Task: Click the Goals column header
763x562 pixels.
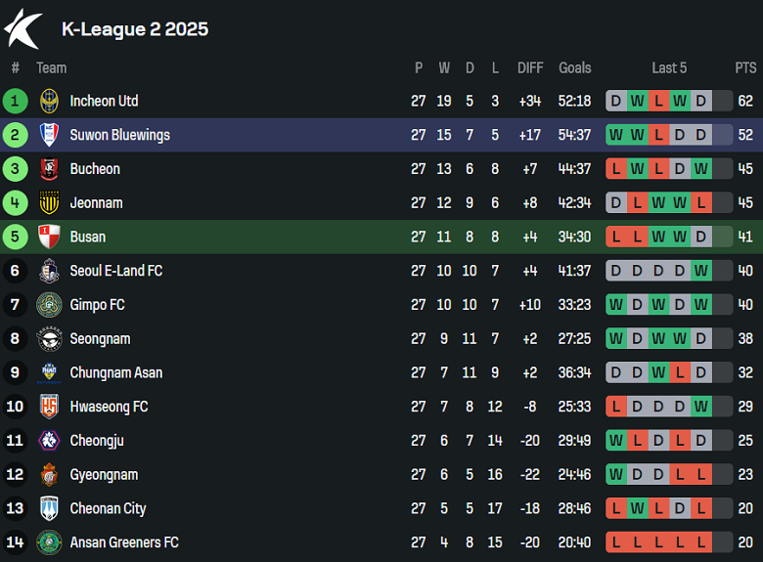Action: pyautogui.click(x=574, y=67)
